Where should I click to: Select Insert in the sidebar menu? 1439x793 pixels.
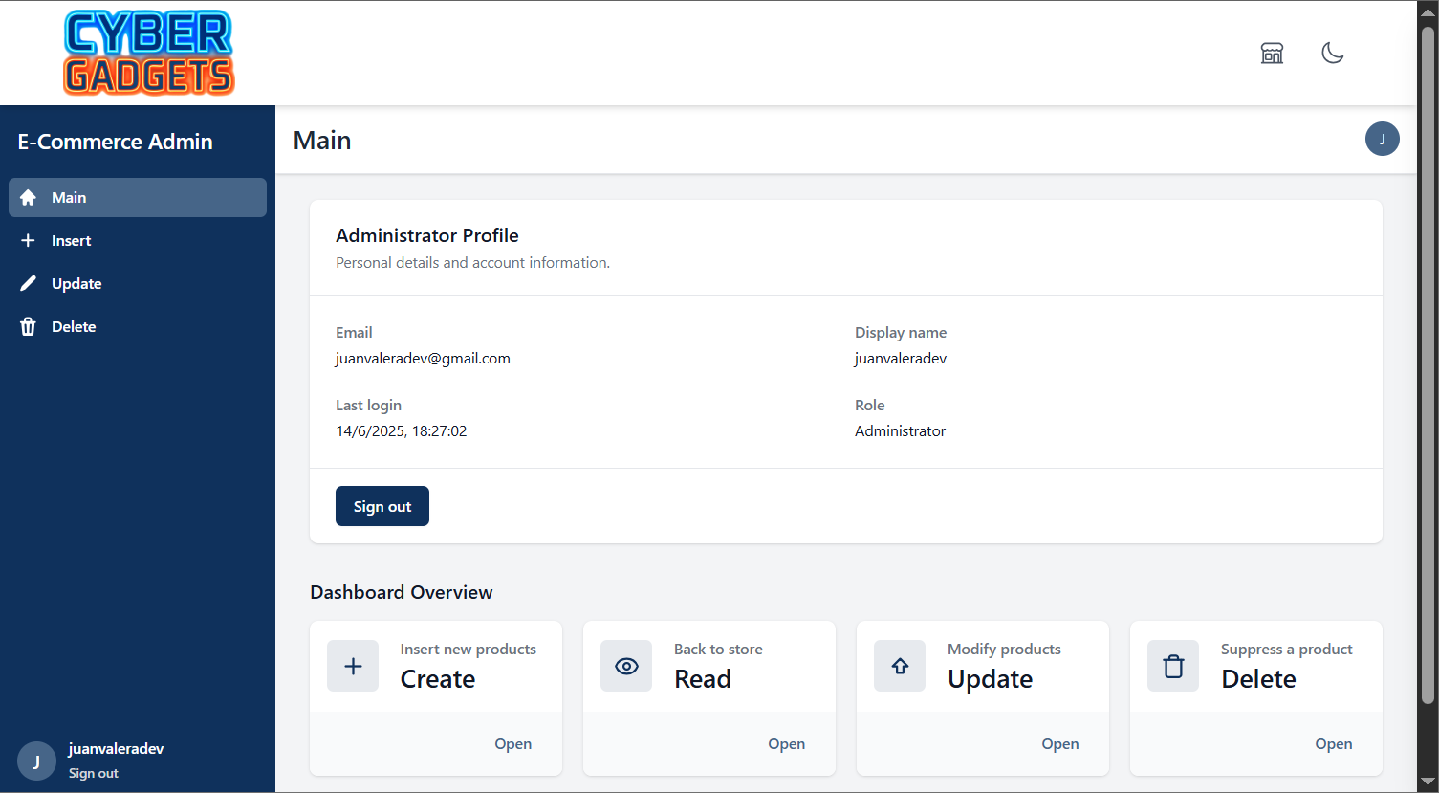(x=138, y=240)
